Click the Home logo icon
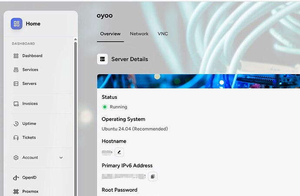The height and width of the screenshot is (196, 300). click(17, 24)
